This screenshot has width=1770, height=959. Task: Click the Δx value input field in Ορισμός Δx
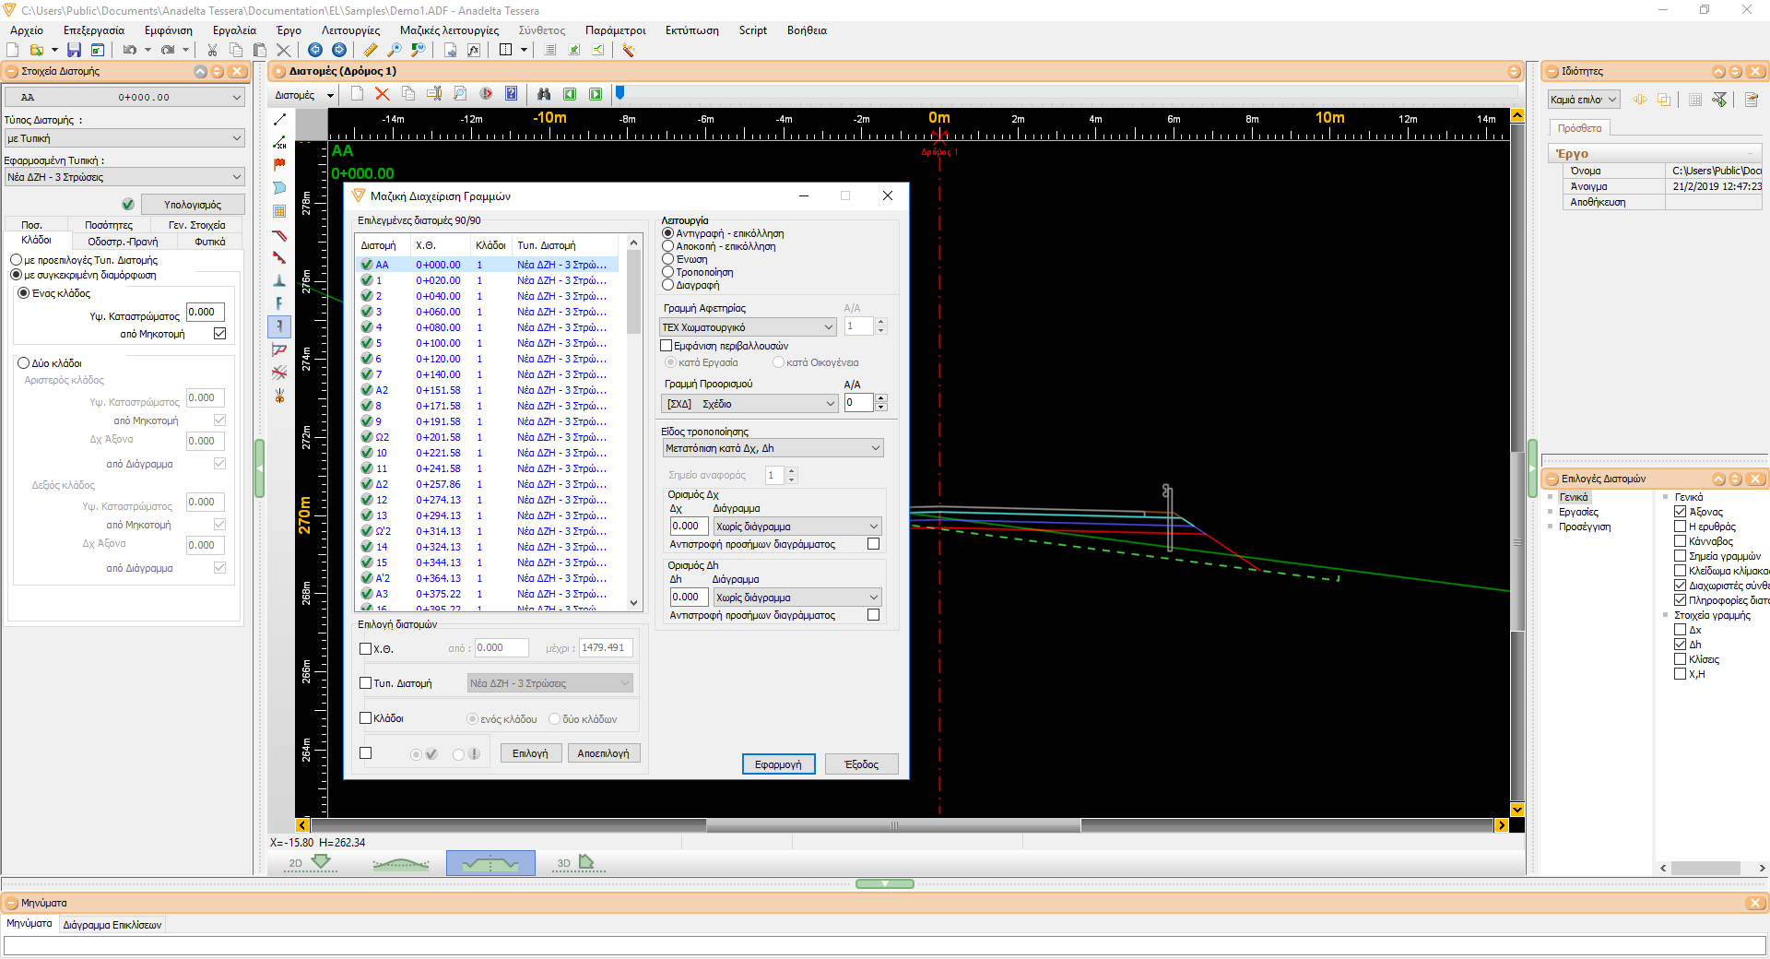pyautogui.click(x=689, y=526)
